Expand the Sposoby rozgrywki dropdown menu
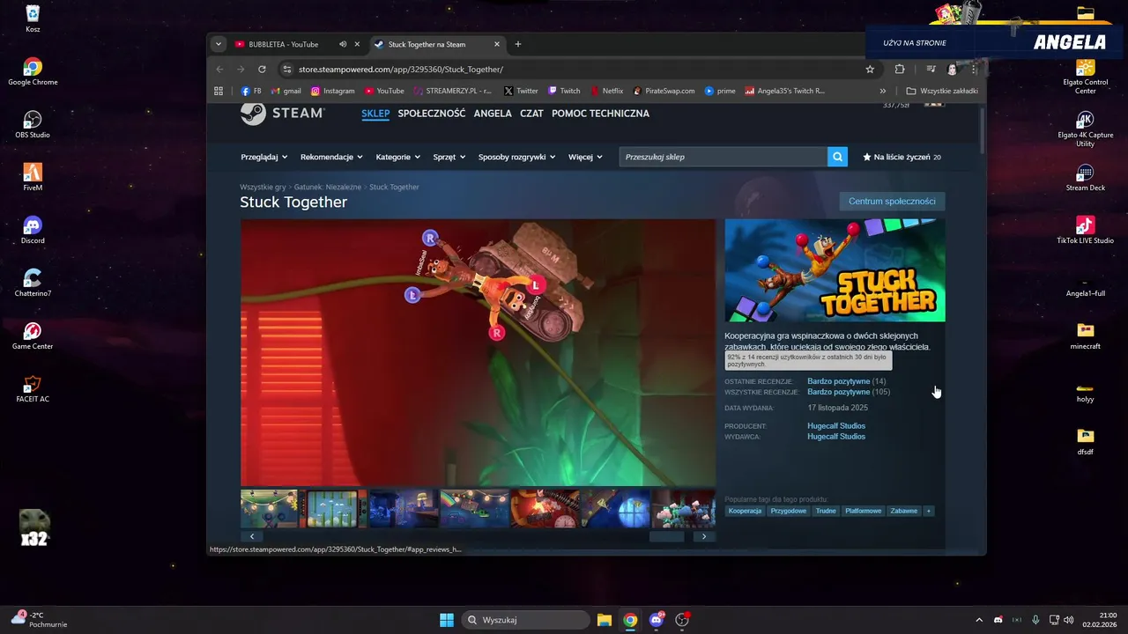Image resolution: width=1128 pixels, height=634 pixels. [x=516, y=157]
